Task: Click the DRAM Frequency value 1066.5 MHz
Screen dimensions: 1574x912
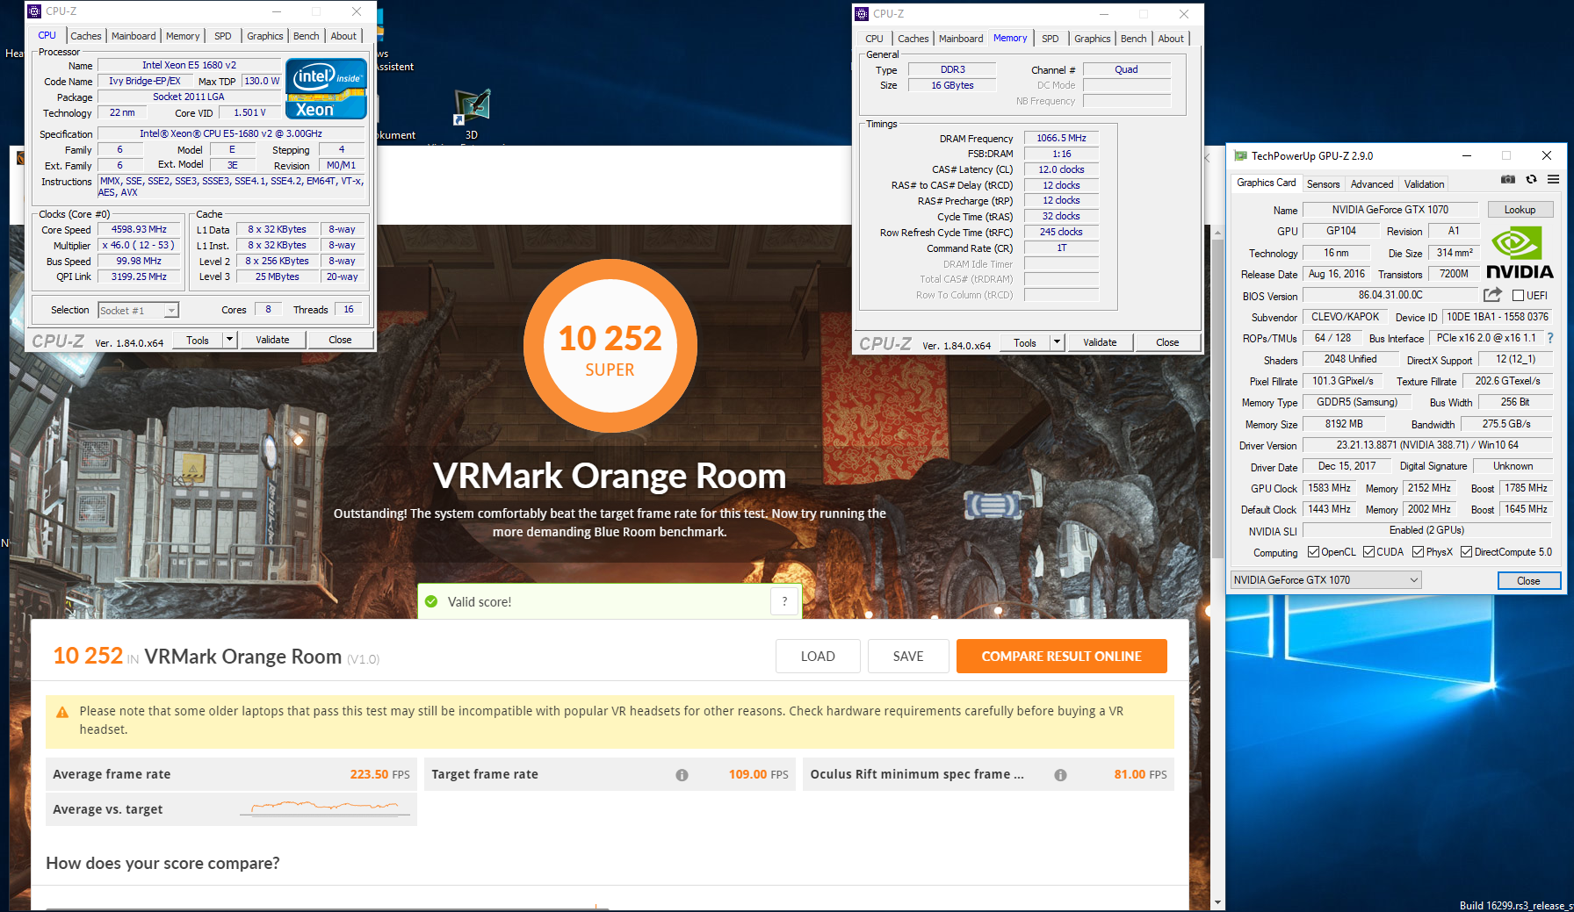Action: pos(1061,138)
